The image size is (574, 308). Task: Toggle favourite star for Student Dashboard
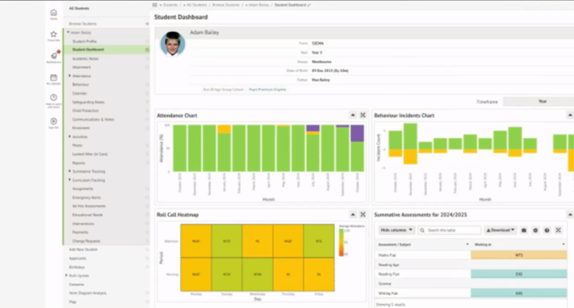[x=147, y=49]
